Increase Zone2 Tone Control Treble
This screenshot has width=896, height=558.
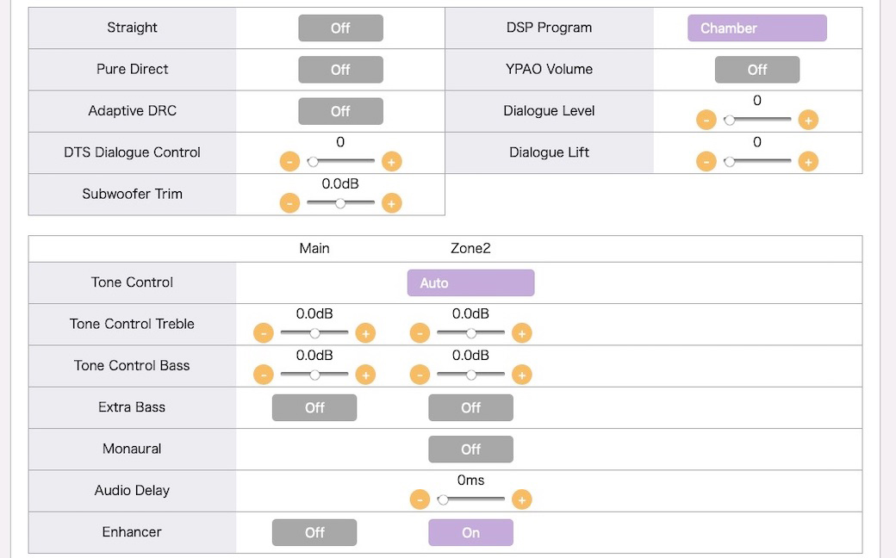522,333
